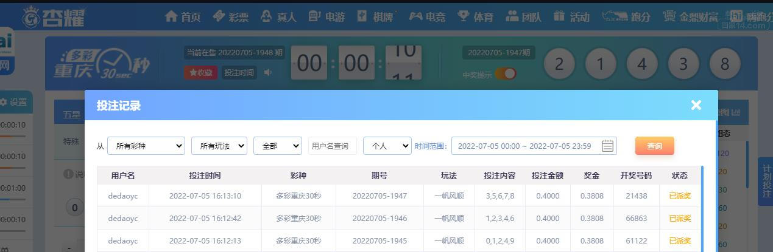Click bet time 2022-07-05 16:13:10
The width and height of the screenshot is (773, 252).
[205, 196]
